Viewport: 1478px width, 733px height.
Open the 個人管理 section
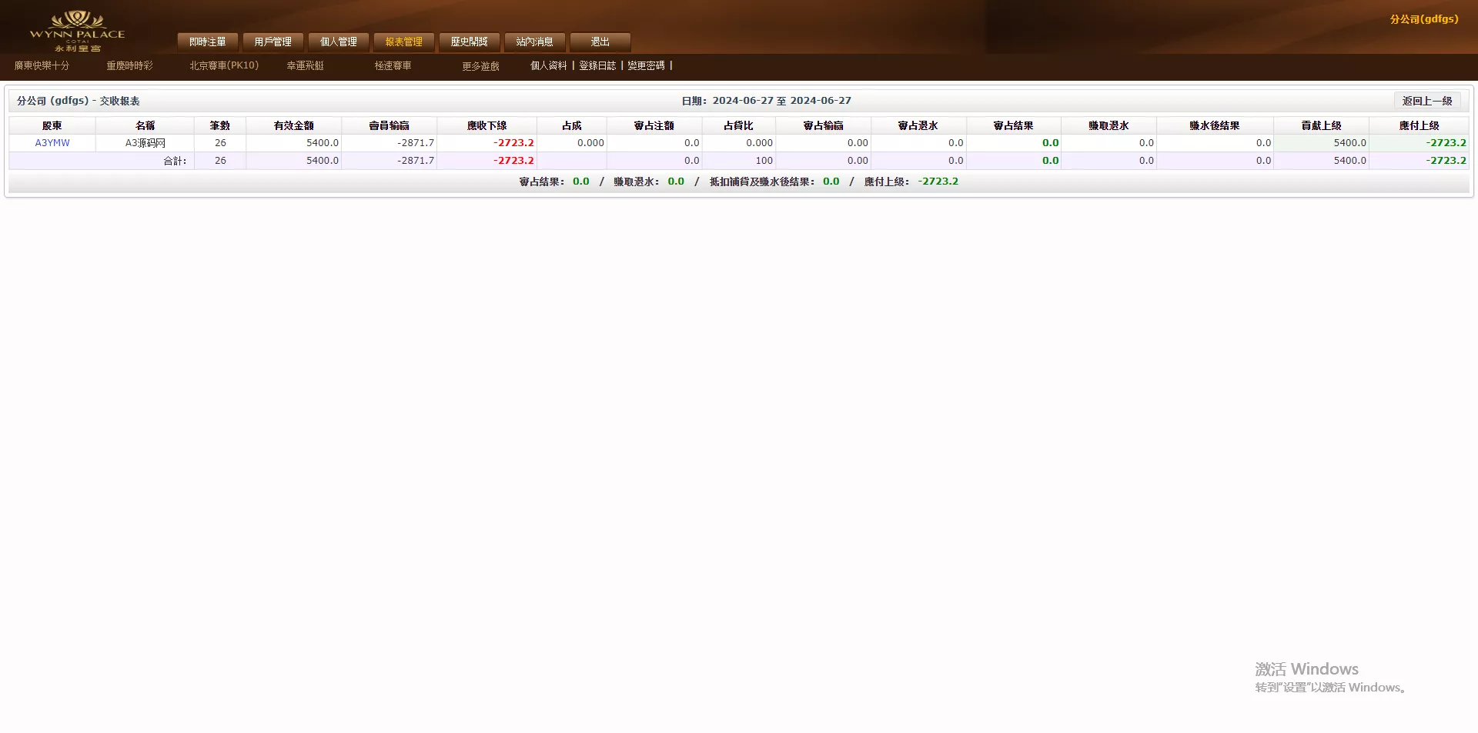click(x=338, y=42)
